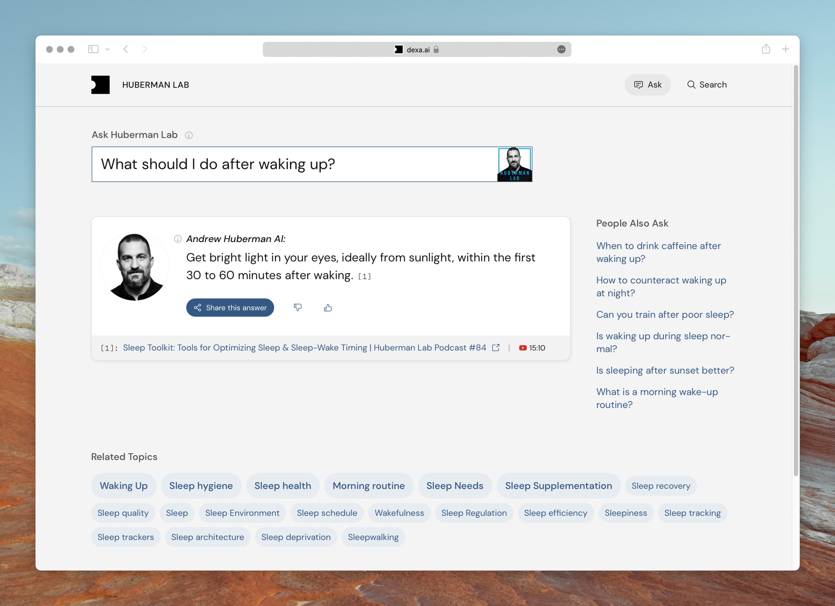This screenshot has width=835, height=606.
Task: Click the [1] citation in the answer
Action: pos(364,276)
